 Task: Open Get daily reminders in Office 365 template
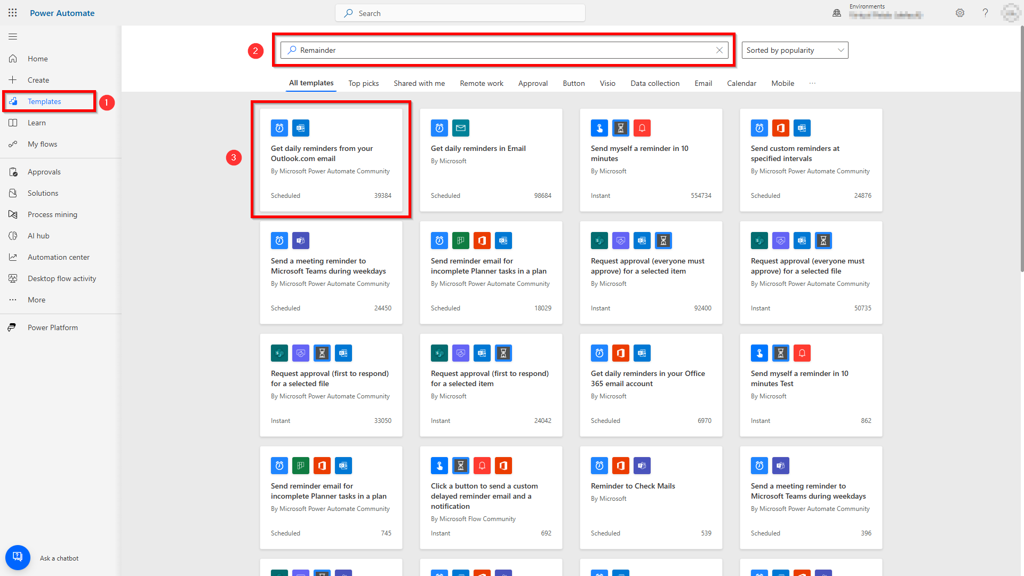651,385
